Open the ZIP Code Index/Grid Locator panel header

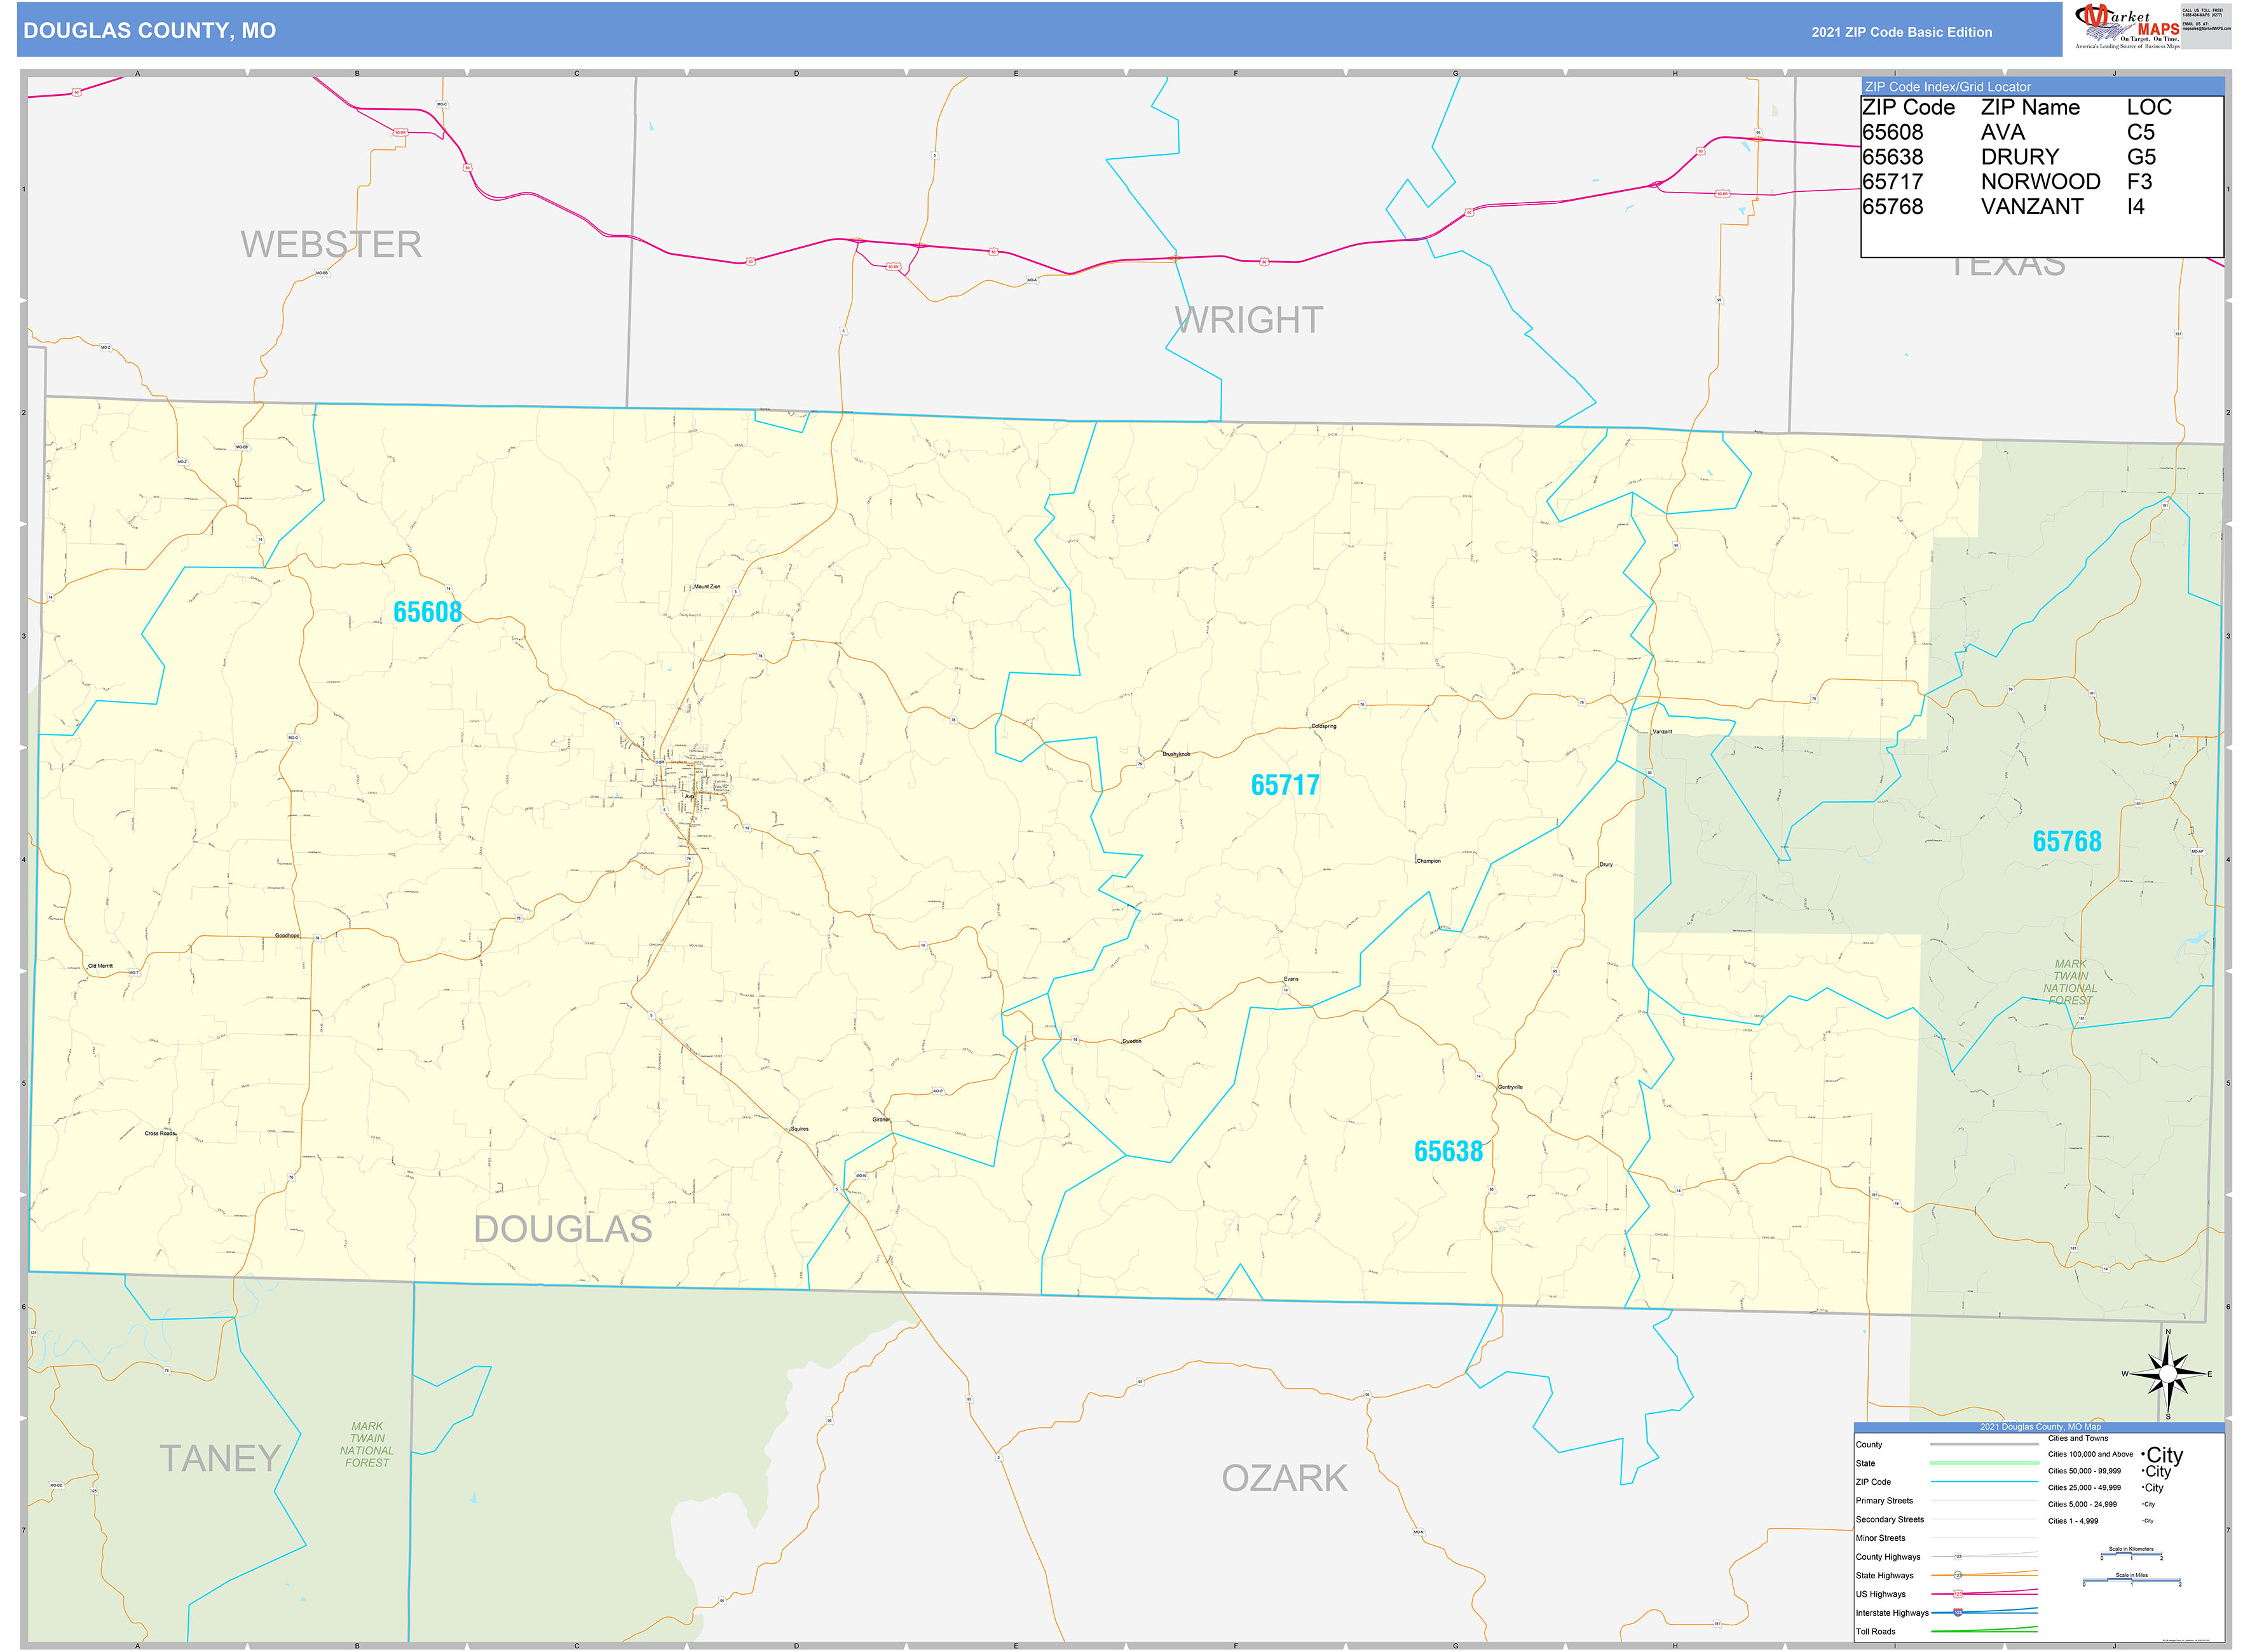[1949, 87]
